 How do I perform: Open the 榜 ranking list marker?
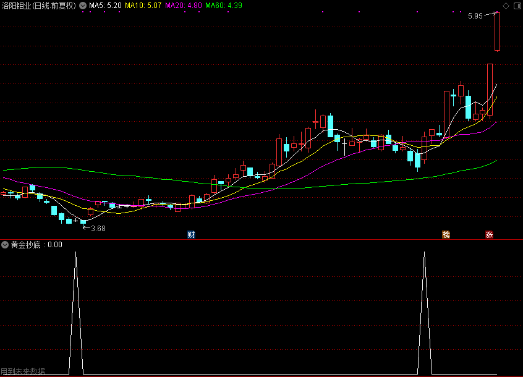coord(446,235)
